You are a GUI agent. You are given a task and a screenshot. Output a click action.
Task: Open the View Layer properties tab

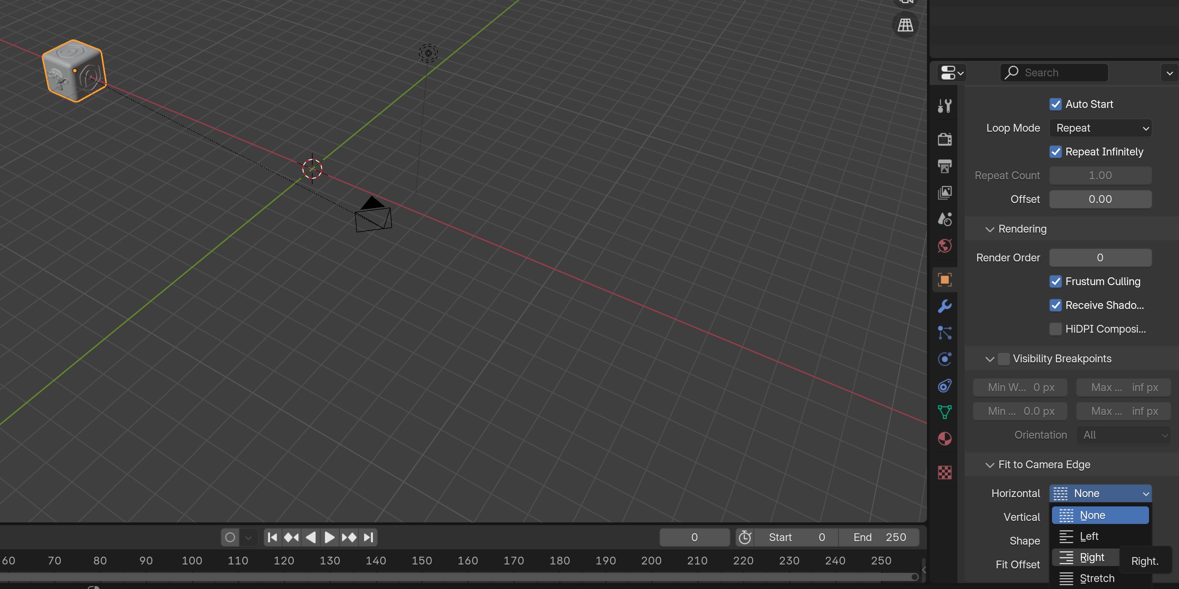(945, 193)
